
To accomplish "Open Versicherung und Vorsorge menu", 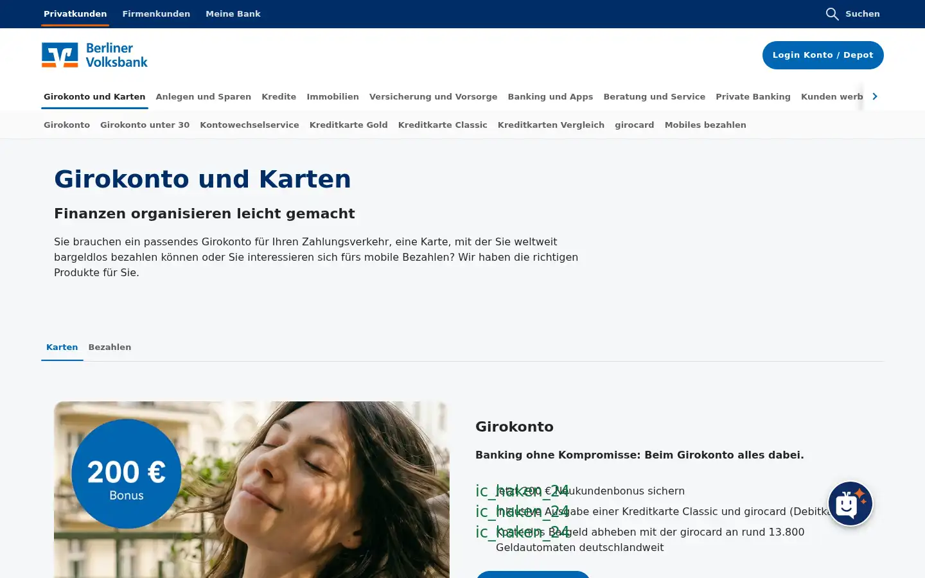I will 433,96.
